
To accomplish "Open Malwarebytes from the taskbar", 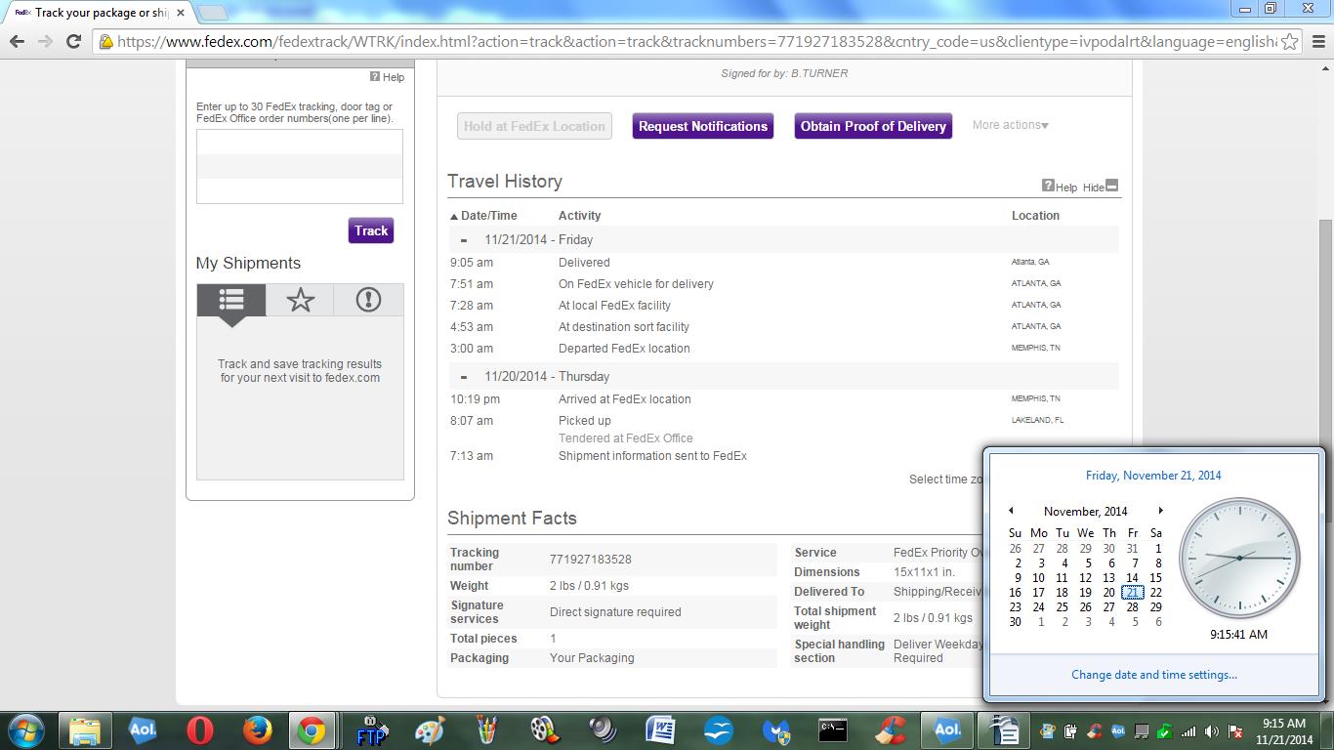I will click(x=775, y=730).
